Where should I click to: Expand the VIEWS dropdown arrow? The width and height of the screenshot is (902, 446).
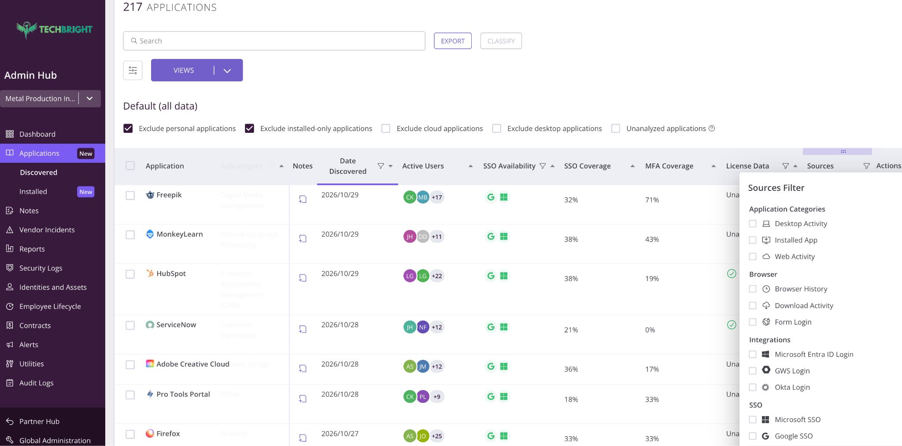point(227,71)
